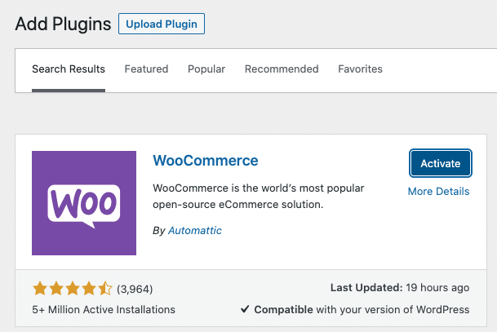Click the Upload Plugin button
Screen dimensions: 497x332
click(x=162, y=24)
